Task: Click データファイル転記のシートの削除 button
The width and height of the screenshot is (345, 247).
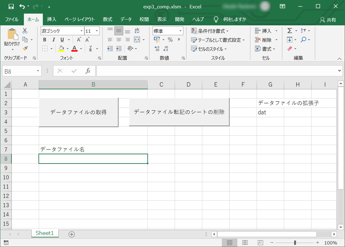Action: [x=179, y=112]
